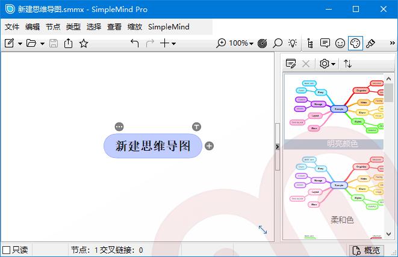Toggle the read-only checkbox 只读
The height and width of the screenshot is (257, 398).
[x=7, y=250]
